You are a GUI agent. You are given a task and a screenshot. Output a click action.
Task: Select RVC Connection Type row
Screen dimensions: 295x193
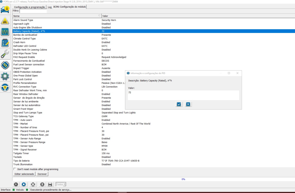coord(69,87)
